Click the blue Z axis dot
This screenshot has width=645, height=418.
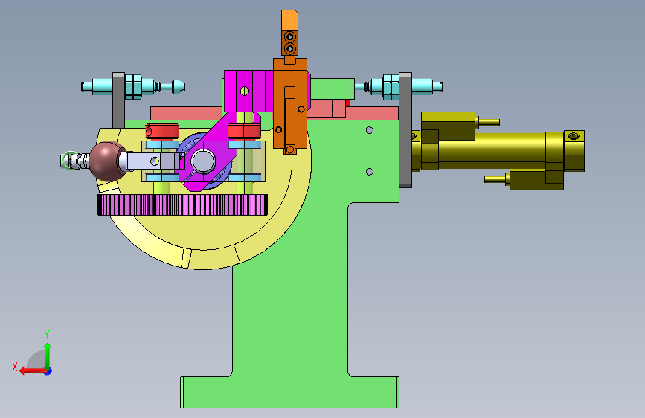point(48,371)
